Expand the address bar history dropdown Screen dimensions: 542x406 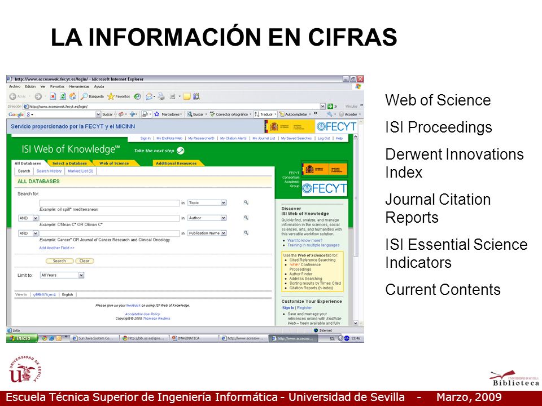pyautogui.click(x=322, y=107)
